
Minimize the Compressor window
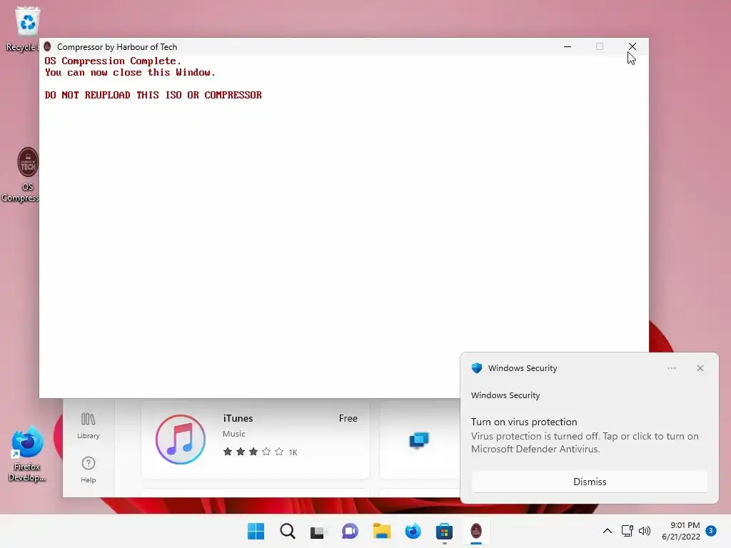click(568, 46)
